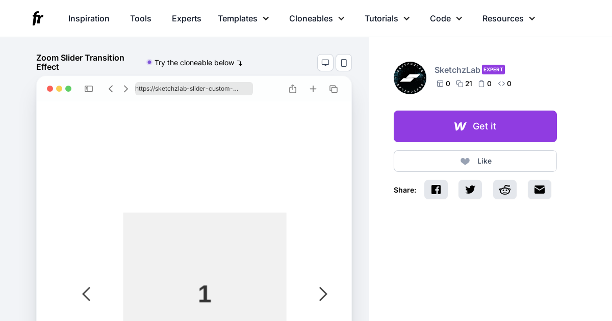Open the sidebar panel icon in the browser mockup
The image size is (612, 321).
89,89
